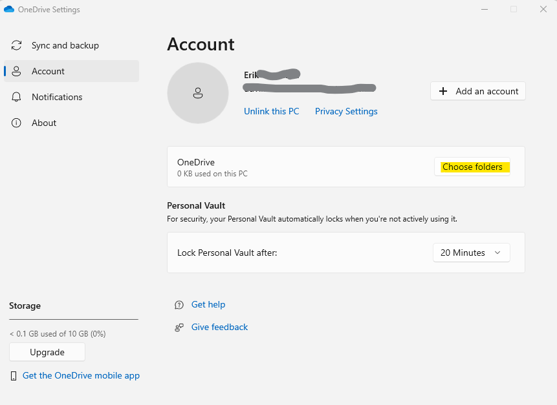
Task: Open Get the OneDrive mobile app link
Action: tap(81, 375)
